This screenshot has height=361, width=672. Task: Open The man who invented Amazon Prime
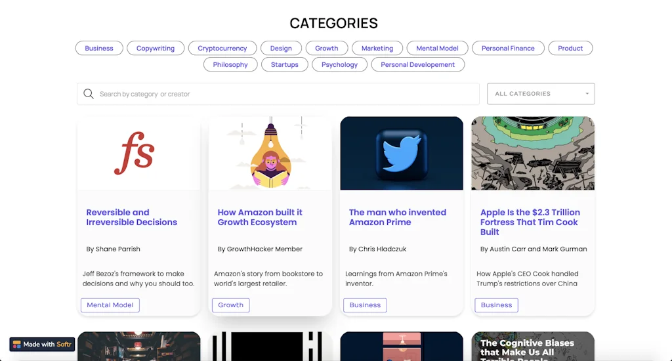(x=397, y=217)
